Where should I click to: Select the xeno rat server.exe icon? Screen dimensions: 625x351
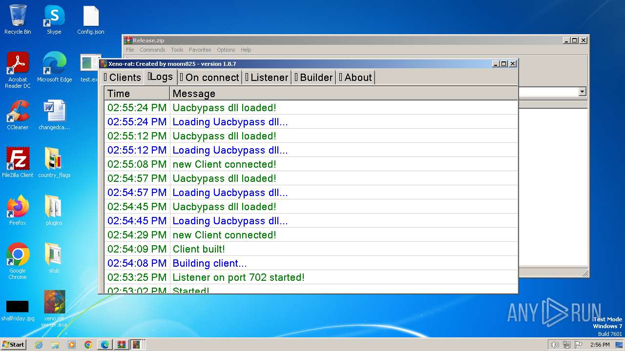(x=54, y=309)
